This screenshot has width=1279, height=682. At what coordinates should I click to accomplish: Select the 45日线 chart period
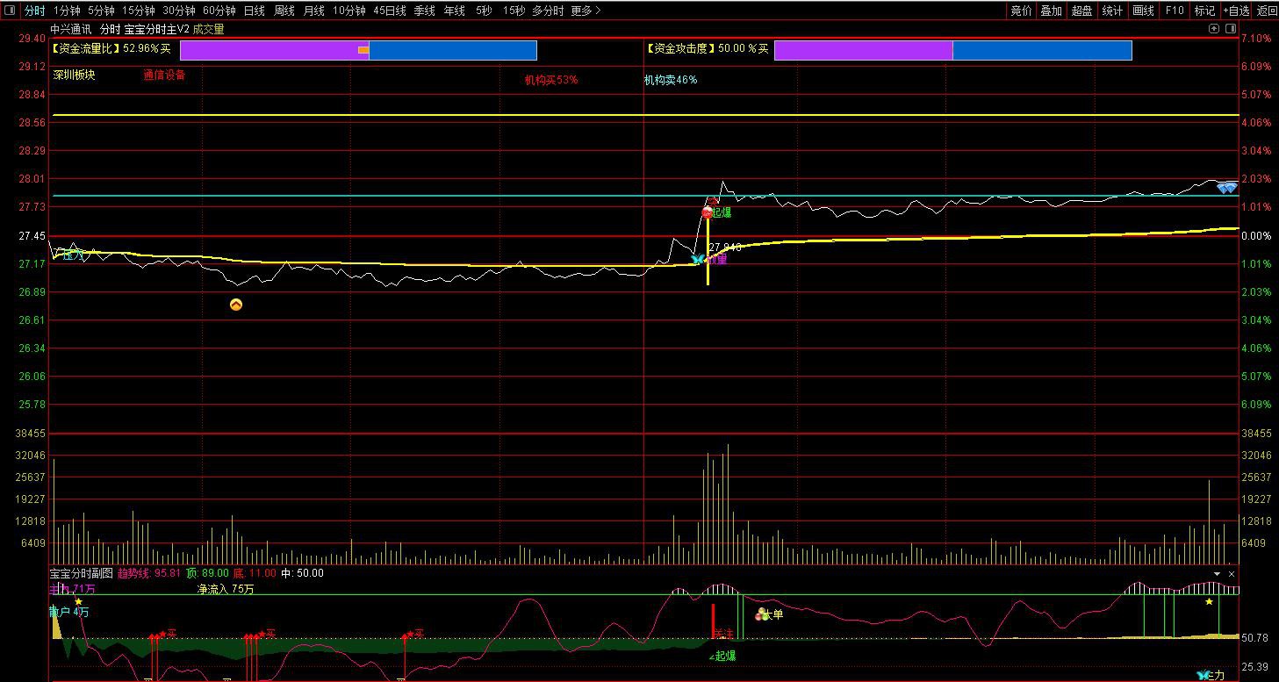390,11
